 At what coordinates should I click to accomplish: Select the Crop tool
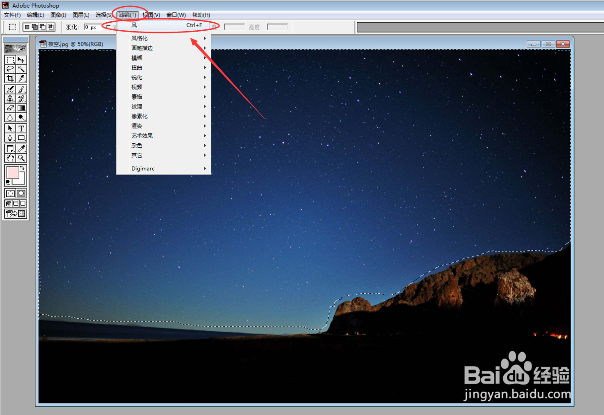tap(10, 78)
